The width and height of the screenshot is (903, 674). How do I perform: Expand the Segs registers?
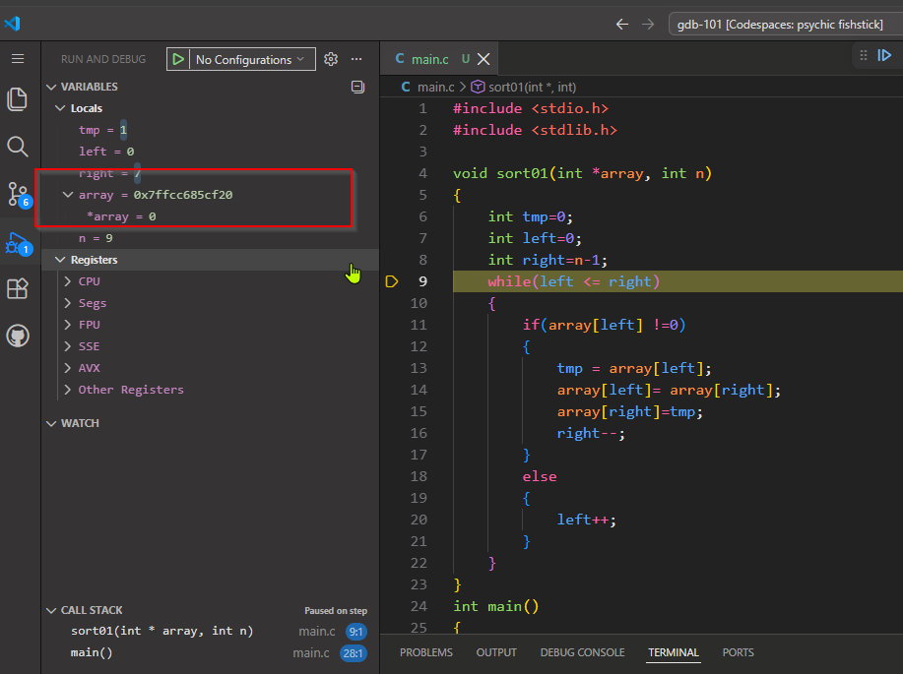pos(68,303)
